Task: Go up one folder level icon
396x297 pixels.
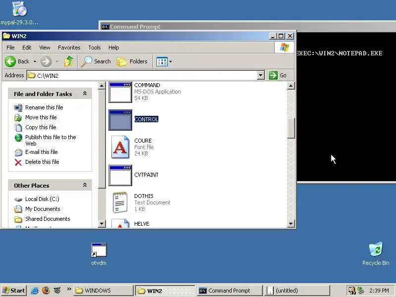Action: click(68, 61)
